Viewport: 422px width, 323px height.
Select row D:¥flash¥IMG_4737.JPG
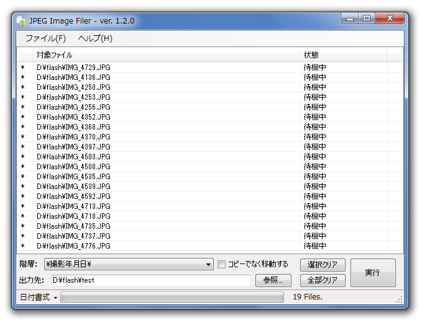(x=210, y=236)
